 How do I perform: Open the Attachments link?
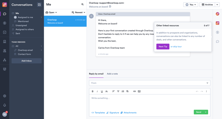[128, 113]
